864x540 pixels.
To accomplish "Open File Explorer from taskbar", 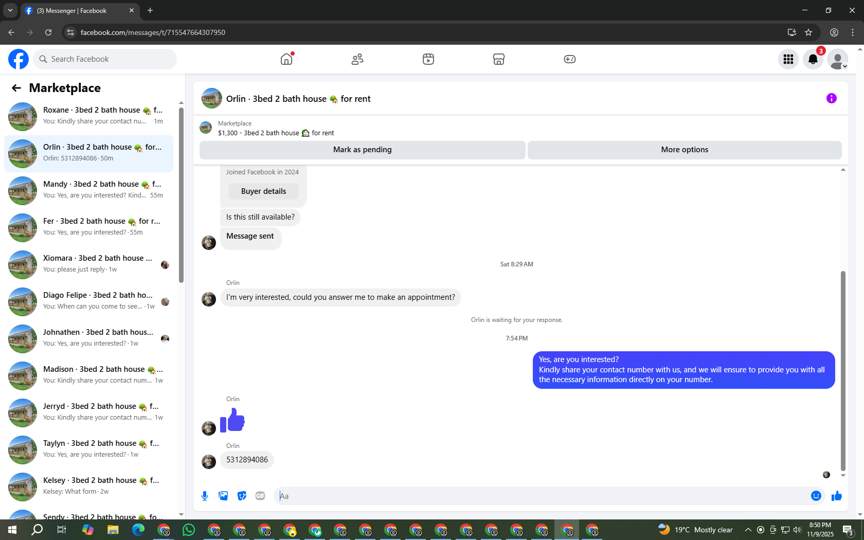I will 113,530.
